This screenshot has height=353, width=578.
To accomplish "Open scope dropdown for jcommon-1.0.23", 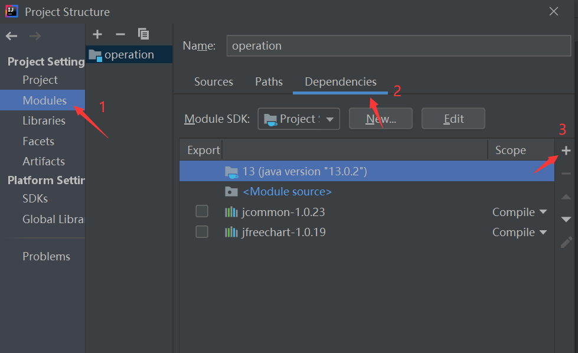I will pyautogui.click(x=520, y=212).
